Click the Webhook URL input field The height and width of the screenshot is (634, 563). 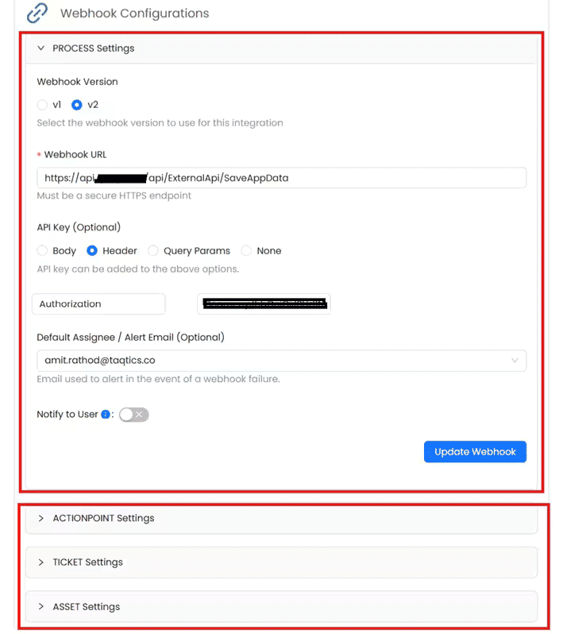(x=281, y=178)
